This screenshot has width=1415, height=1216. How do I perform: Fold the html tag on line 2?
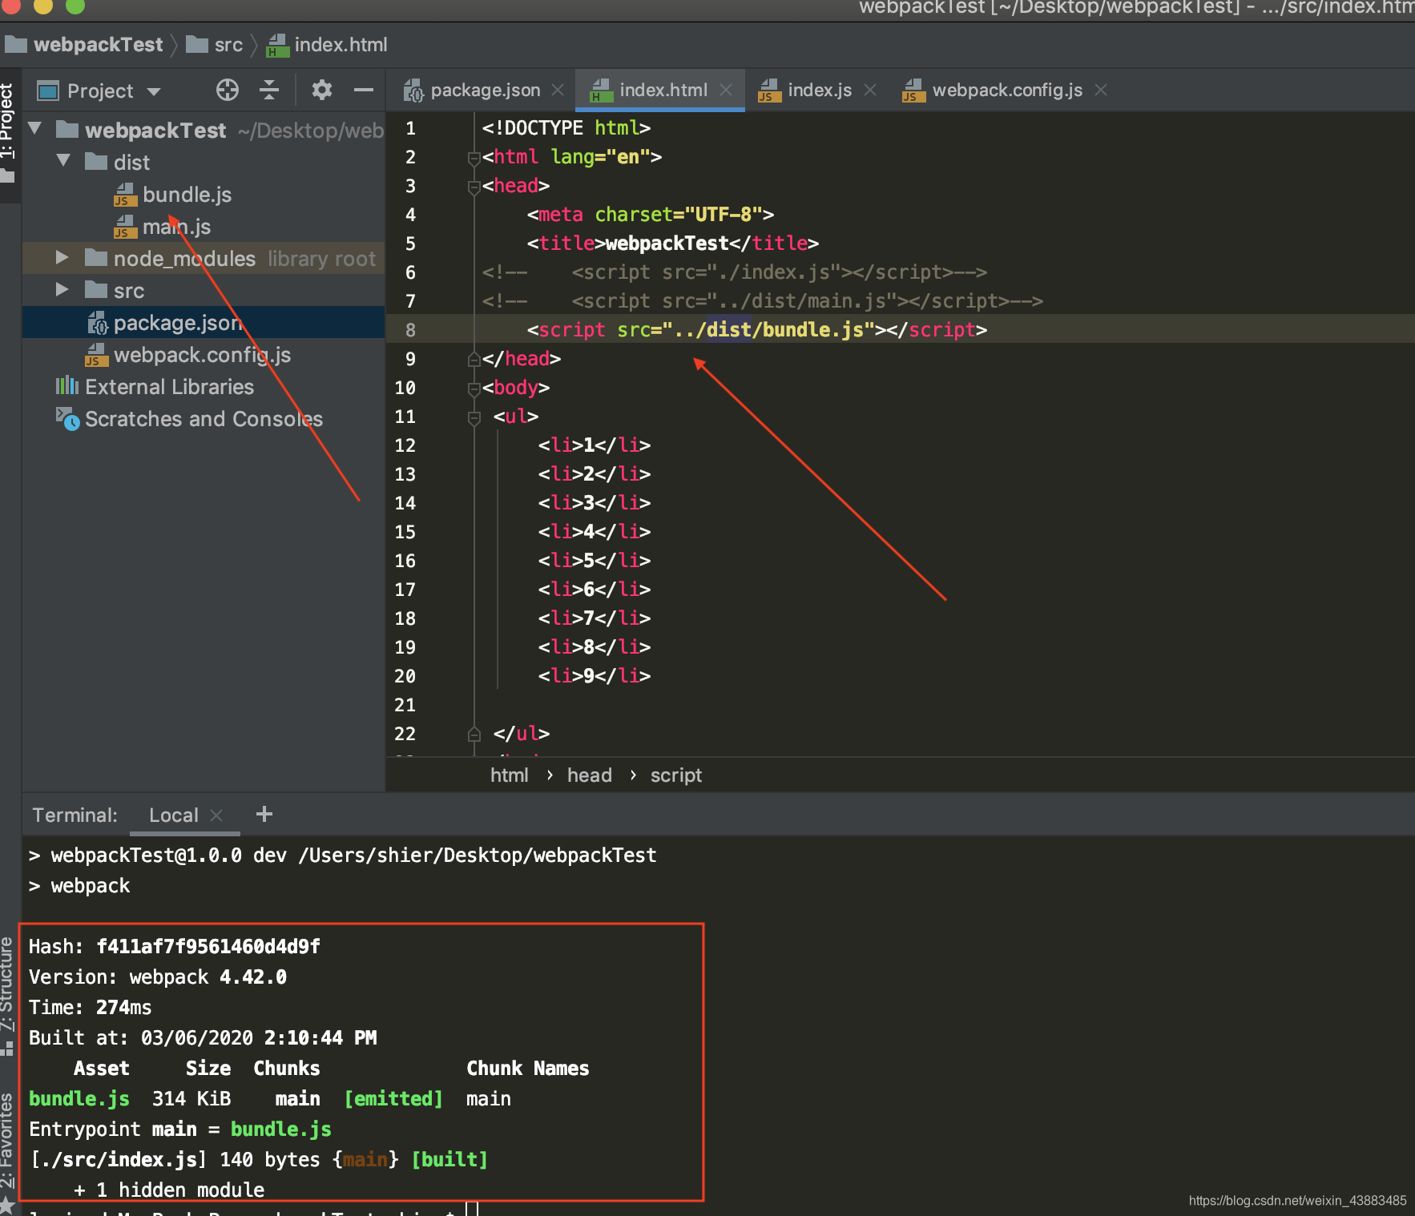pyautogui.click(x=474, y=158)
